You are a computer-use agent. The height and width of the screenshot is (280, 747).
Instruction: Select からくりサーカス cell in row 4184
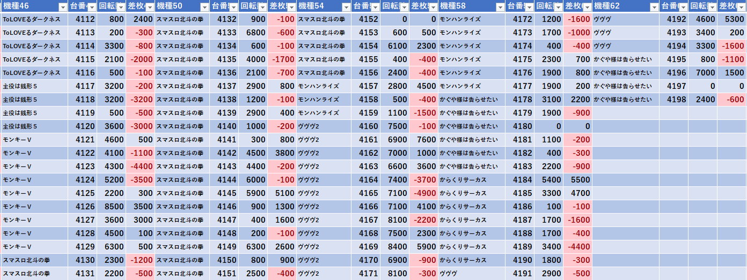[x=472, y=180]
